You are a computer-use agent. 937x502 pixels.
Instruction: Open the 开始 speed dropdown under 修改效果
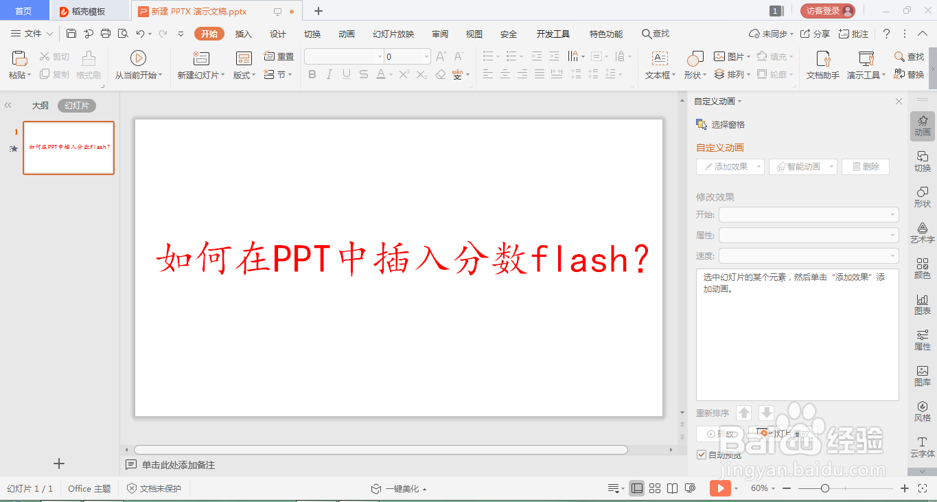(x=892, y=214)
